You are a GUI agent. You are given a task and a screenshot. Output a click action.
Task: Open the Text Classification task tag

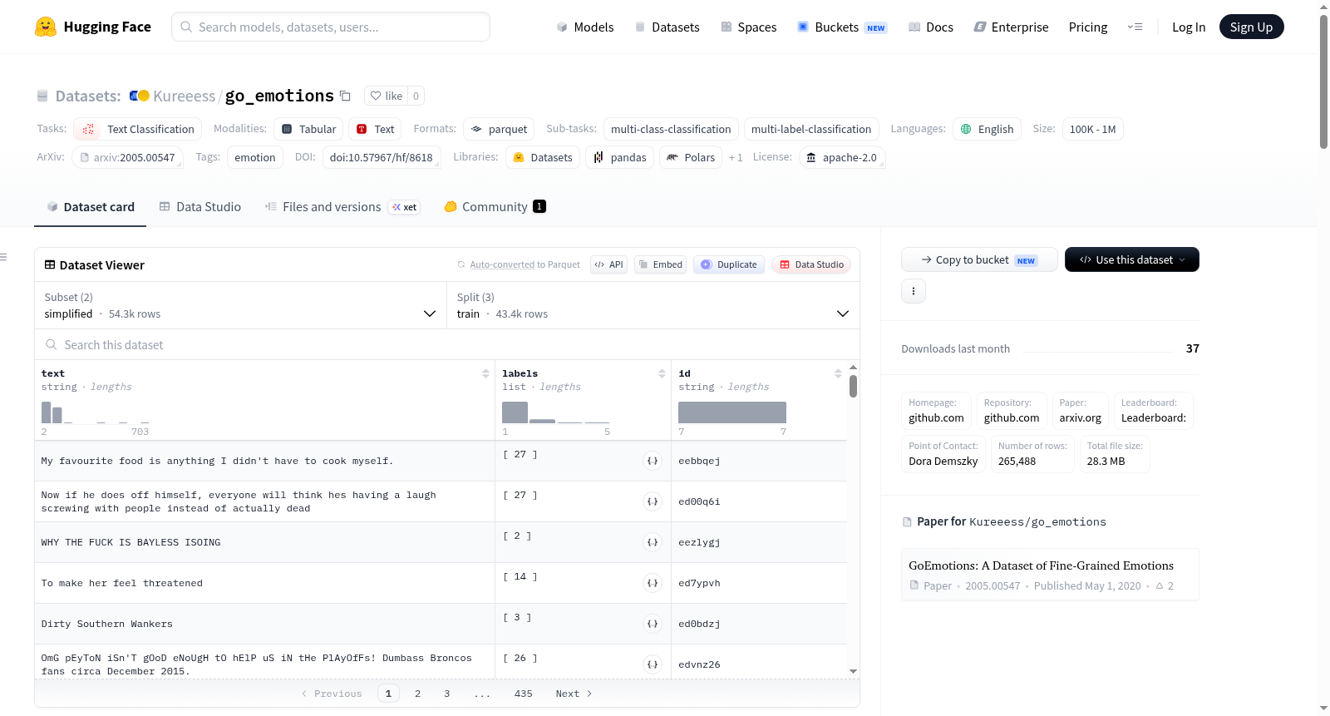[139, 129]
